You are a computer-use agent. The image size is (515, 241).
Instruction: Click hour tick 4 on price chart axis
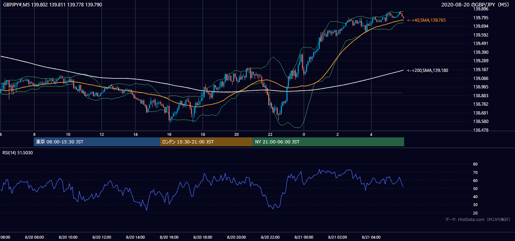[x=371, y=135]
